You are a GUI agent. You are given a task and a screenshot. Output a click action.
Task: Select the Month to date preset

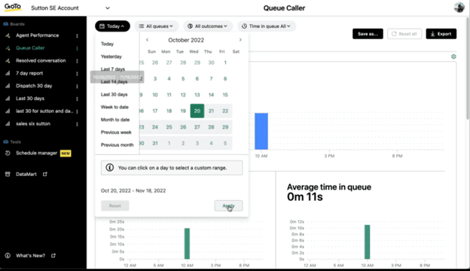click(115, 120)
